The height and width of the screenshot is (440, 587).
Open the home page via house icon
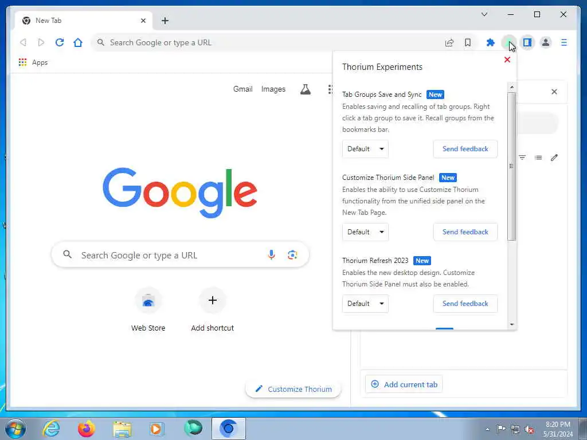(78, 42)
